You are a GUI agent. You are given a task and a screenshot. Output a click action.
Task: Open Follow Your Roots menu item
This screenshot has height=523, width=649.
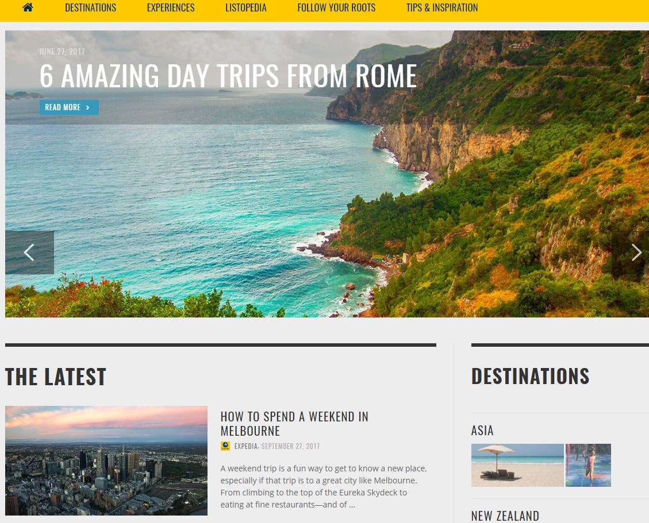pos(336,8)
